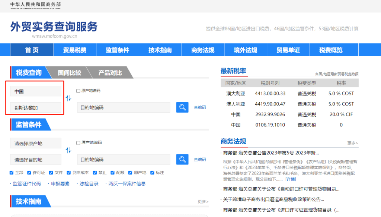Uncheck the 许可证 checkbox
The image size is (381, 217).
pyautogui.click(x=29, y=173)
